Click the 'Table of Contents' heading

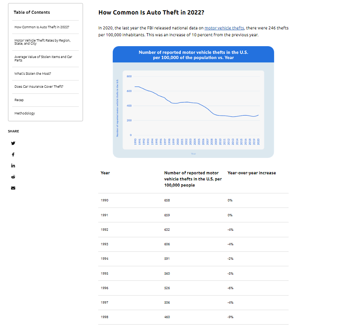click(32, 12)
